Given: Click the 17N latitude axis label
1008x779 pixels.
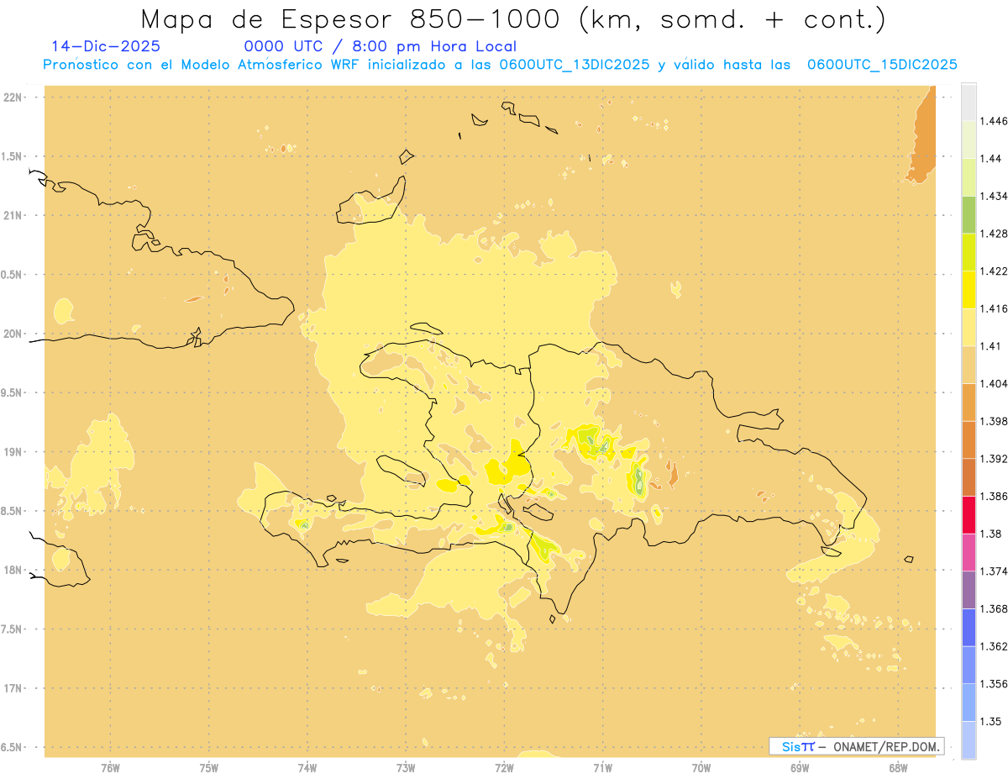Looking at the screenshot, I should (13, 688).
